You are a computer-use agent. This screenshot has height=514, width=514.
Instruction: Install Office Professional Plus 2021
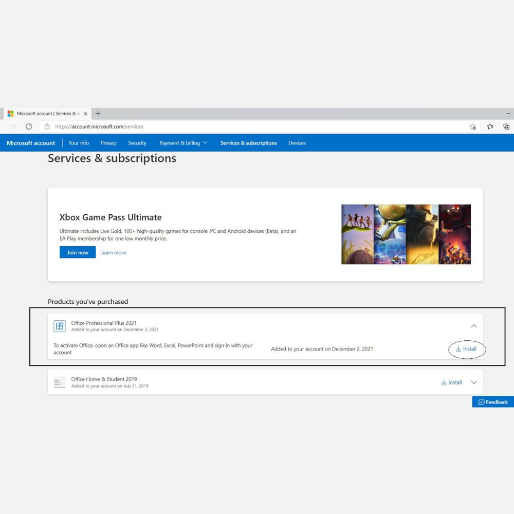tap(466, 349)
